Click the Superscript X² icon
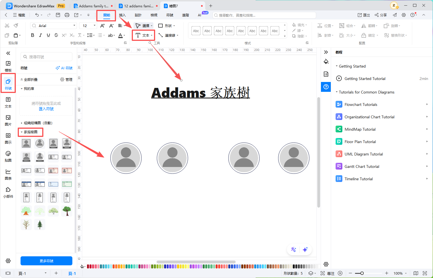Image resolution: width=433 pixels, height=278 pixels. click(64, 35)
